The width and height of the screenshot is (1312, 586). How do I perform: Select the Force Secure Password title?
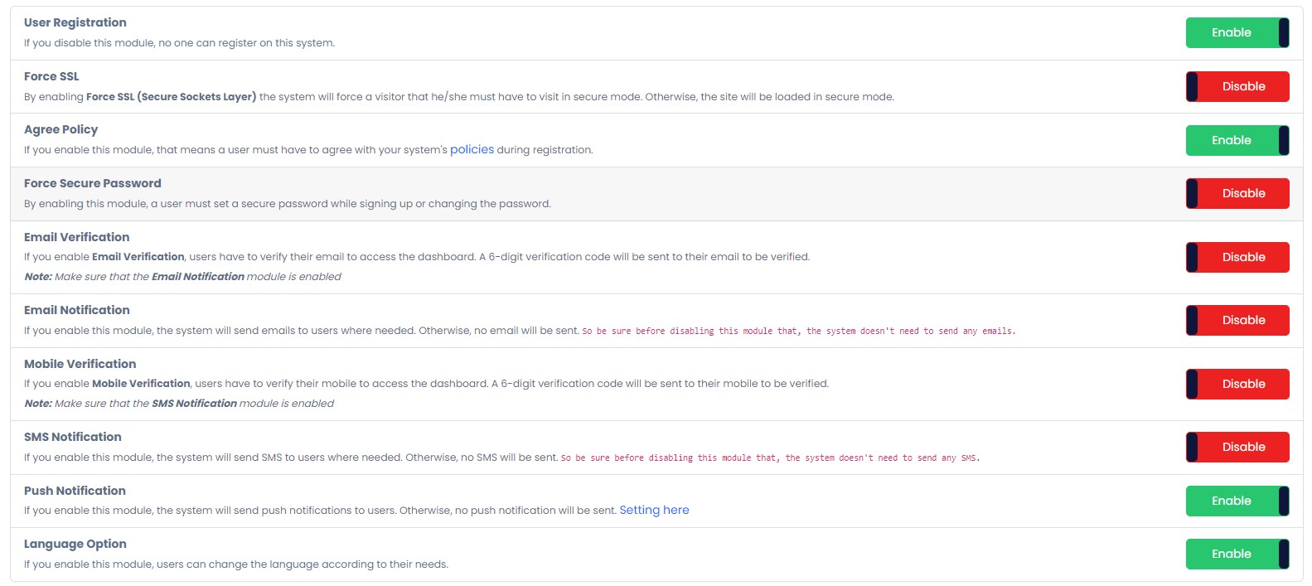coord(92,183)
